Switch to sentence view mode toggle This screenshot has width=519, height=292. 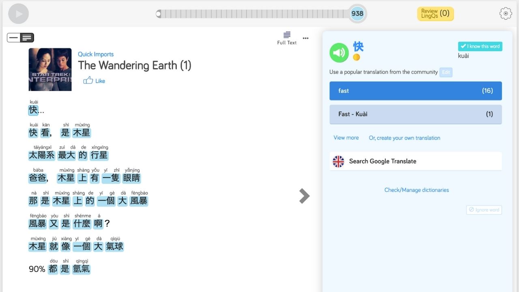pos(14,38)
